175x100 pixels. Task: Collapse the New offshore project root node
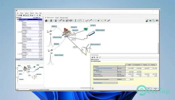[x=17, y=20]
